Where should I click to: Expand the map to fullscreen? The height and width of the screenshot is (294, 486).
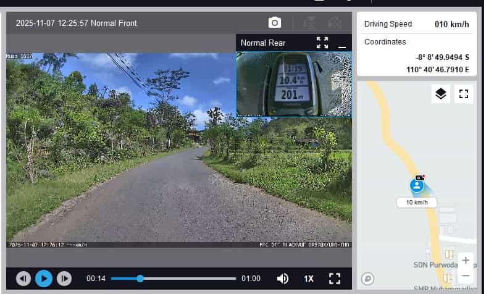coord(464,94)
